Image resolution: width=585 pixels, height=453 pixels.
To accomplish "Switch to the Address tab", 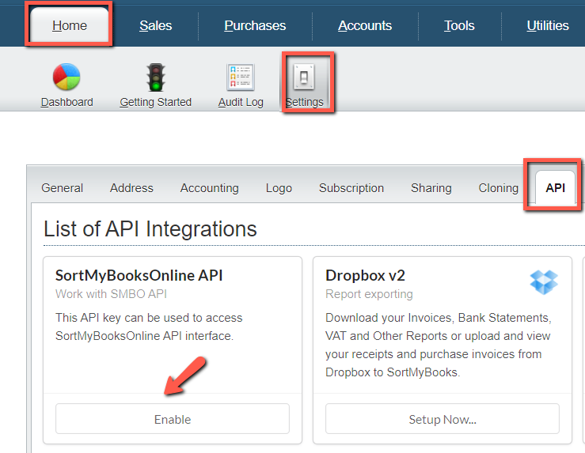I will [x=131, y=188].
